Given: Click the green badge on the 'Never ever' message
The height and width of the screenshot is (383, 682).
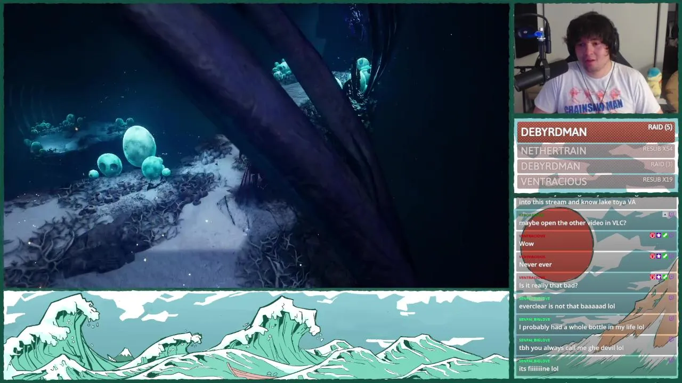Looking at the screenshot, I should tap(665, 256).
